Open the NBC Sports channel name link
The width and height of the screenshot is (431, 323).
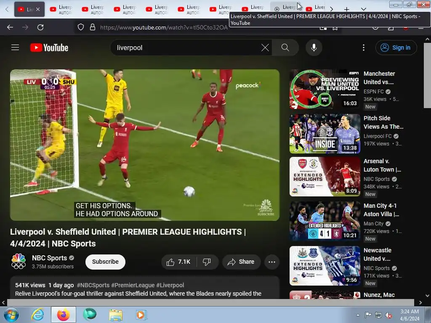[x=50, y=258]
